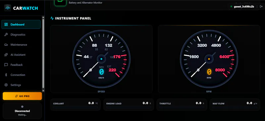Viewport: 265px width, 121px height.
Task: Click the speedometer gauge center hub
Action: point(101,59)
